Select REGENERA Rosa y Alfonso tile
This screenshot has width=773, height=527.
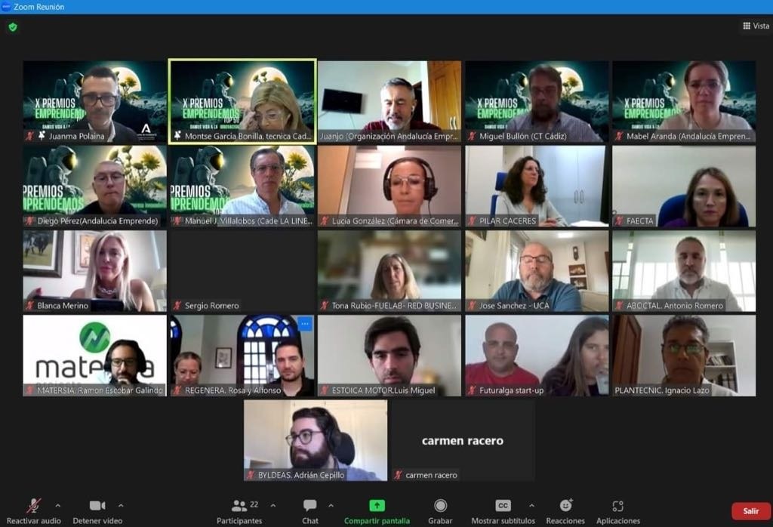point(242,356)
